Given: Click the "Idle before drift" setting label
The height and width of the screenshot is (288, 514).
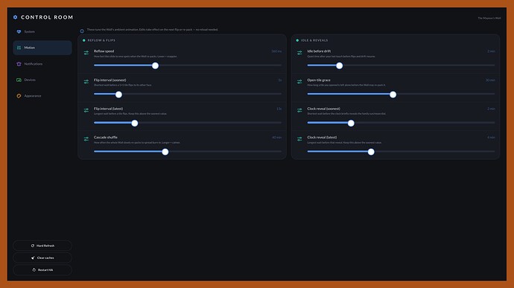Looking at the screenshot, I should point(319,51).
